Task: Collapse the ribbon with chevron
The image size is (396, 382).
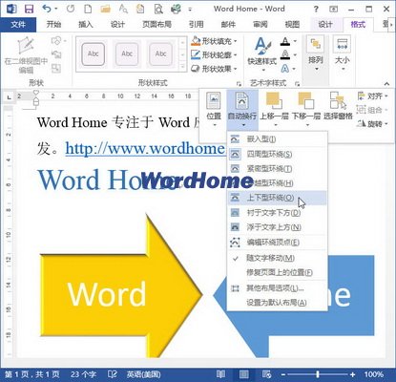Action: coord(386,84)
